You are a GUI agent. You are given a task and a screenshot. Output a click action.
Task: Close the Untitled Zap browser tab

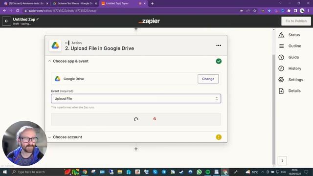click(145, 3)
